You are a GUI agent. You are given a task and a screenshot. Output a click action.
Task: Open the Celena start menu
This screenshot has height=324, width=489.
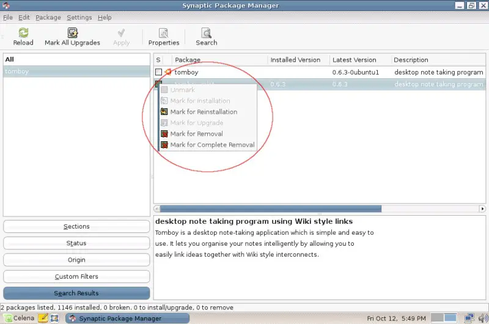20,318
